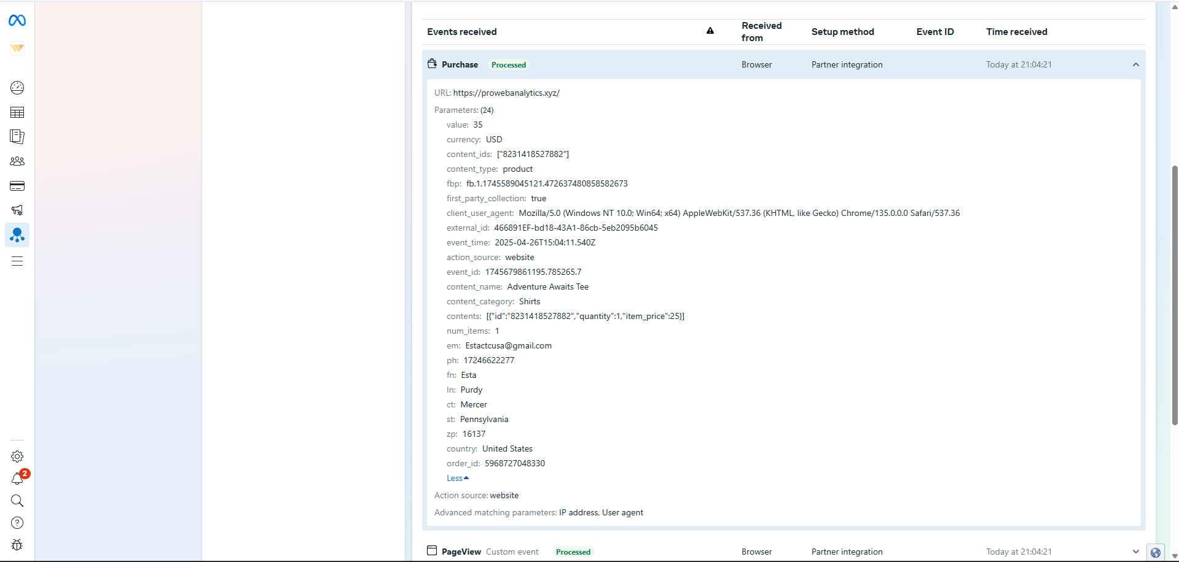Open the megaphone advertising icon

(x=17, y=210)
